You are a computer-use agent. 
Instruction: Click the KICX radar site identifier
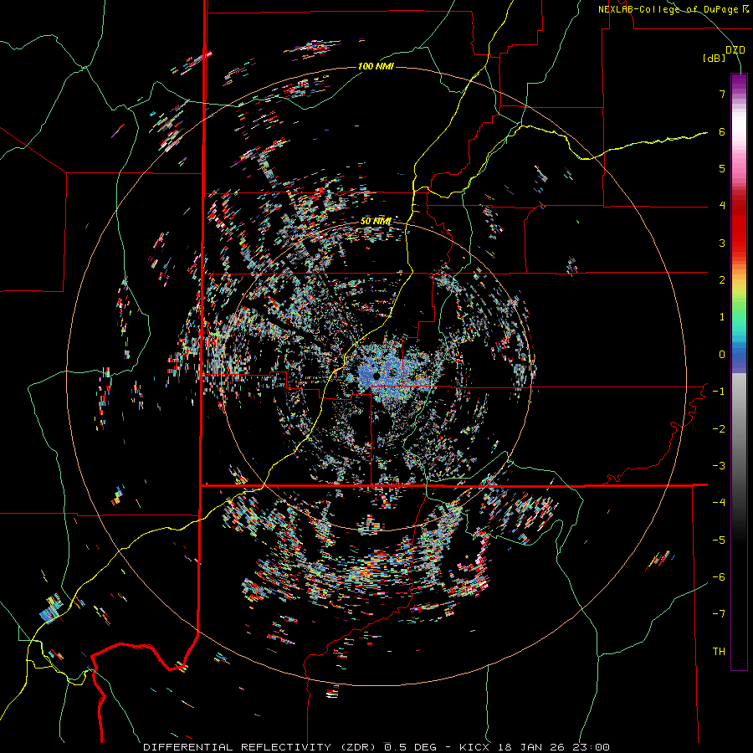[474, 747]
